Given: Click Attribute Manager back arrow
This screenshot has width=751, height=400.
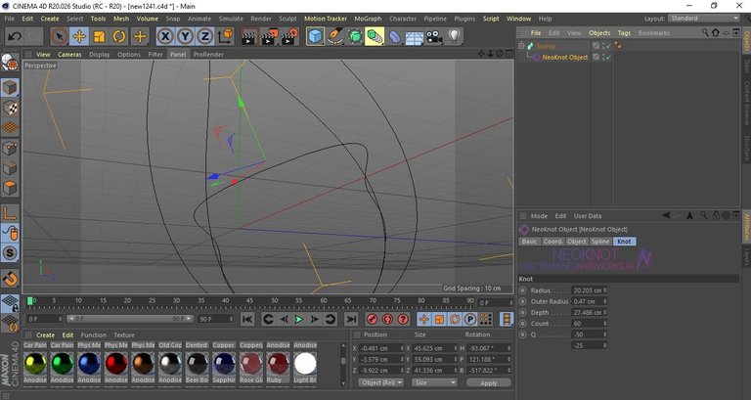Looking at the screenshot, I should [x=666, y=215].
